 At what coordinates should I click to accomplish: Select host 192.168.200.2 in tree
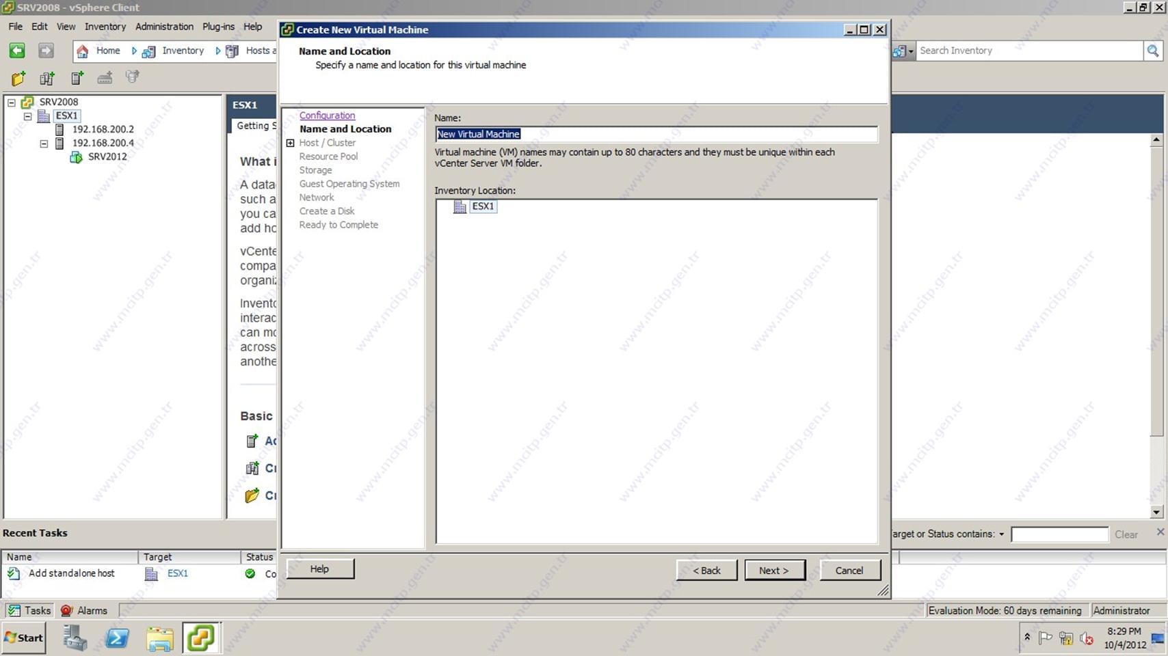[103, 129]
